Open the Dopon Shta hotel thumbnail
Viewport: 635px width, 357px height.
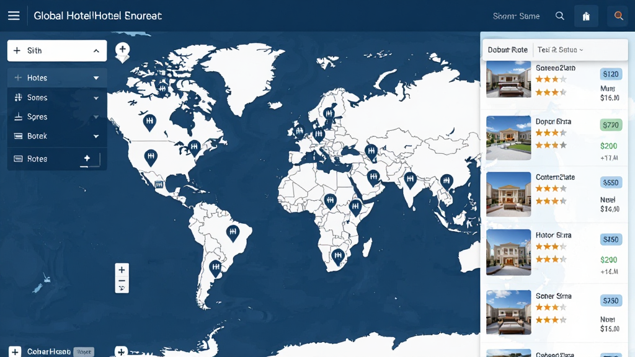(508, 138)
